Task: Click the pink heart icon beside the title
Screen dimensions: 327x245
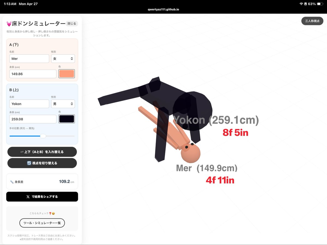Action: [9, 24]
